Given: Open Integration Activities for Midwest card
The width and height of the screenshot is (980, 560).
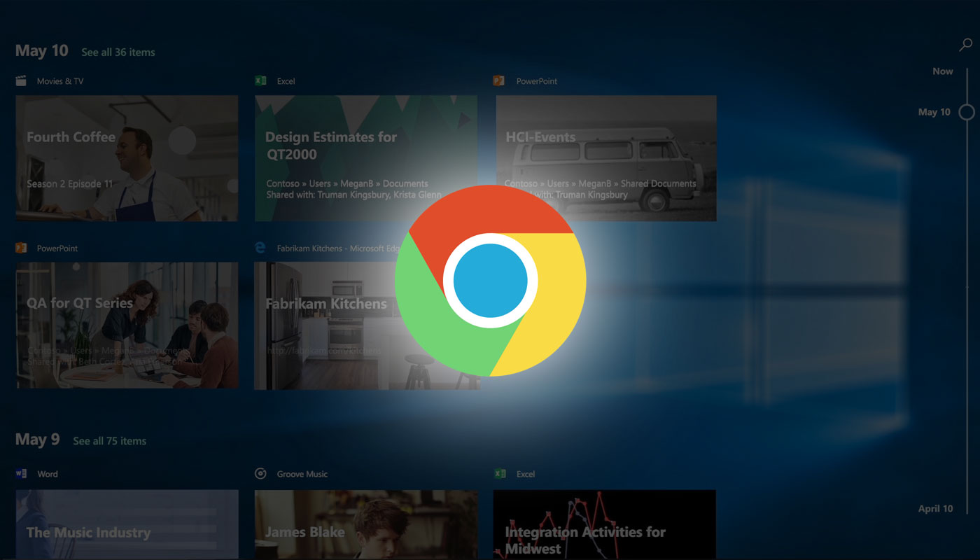Looking at the screenshot, I should [x=605, y=524].
